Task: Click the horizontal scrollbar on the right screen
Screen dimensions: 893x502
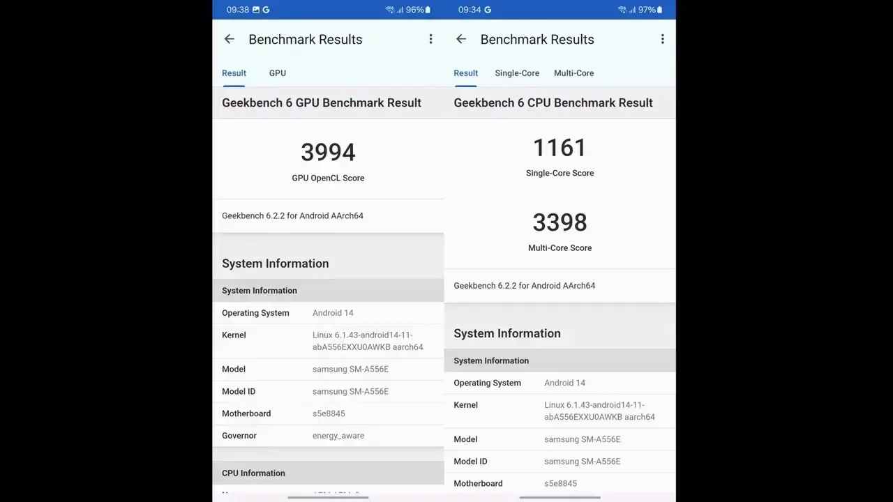Action: coord(558,497)
